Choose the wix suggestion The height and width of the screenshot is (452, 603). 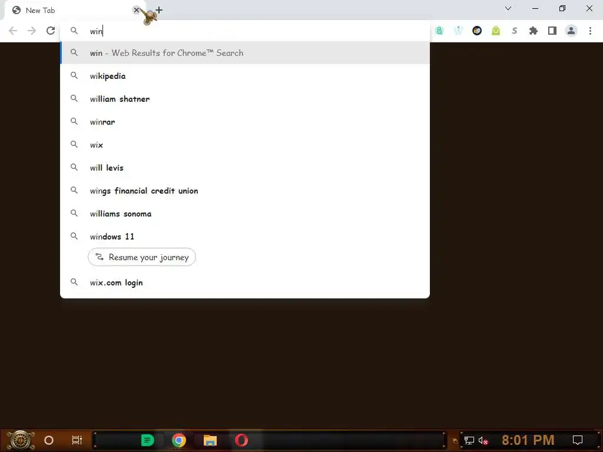tap(244, 145)
